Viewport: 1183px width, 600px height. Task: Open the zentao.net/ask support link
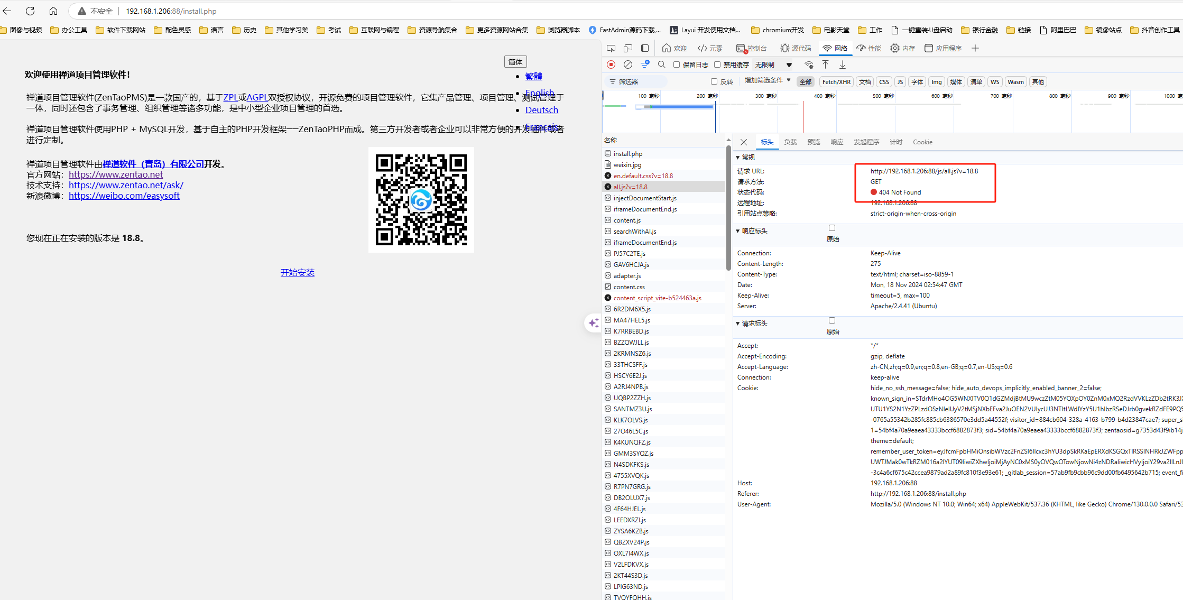(x=126, y=185)
